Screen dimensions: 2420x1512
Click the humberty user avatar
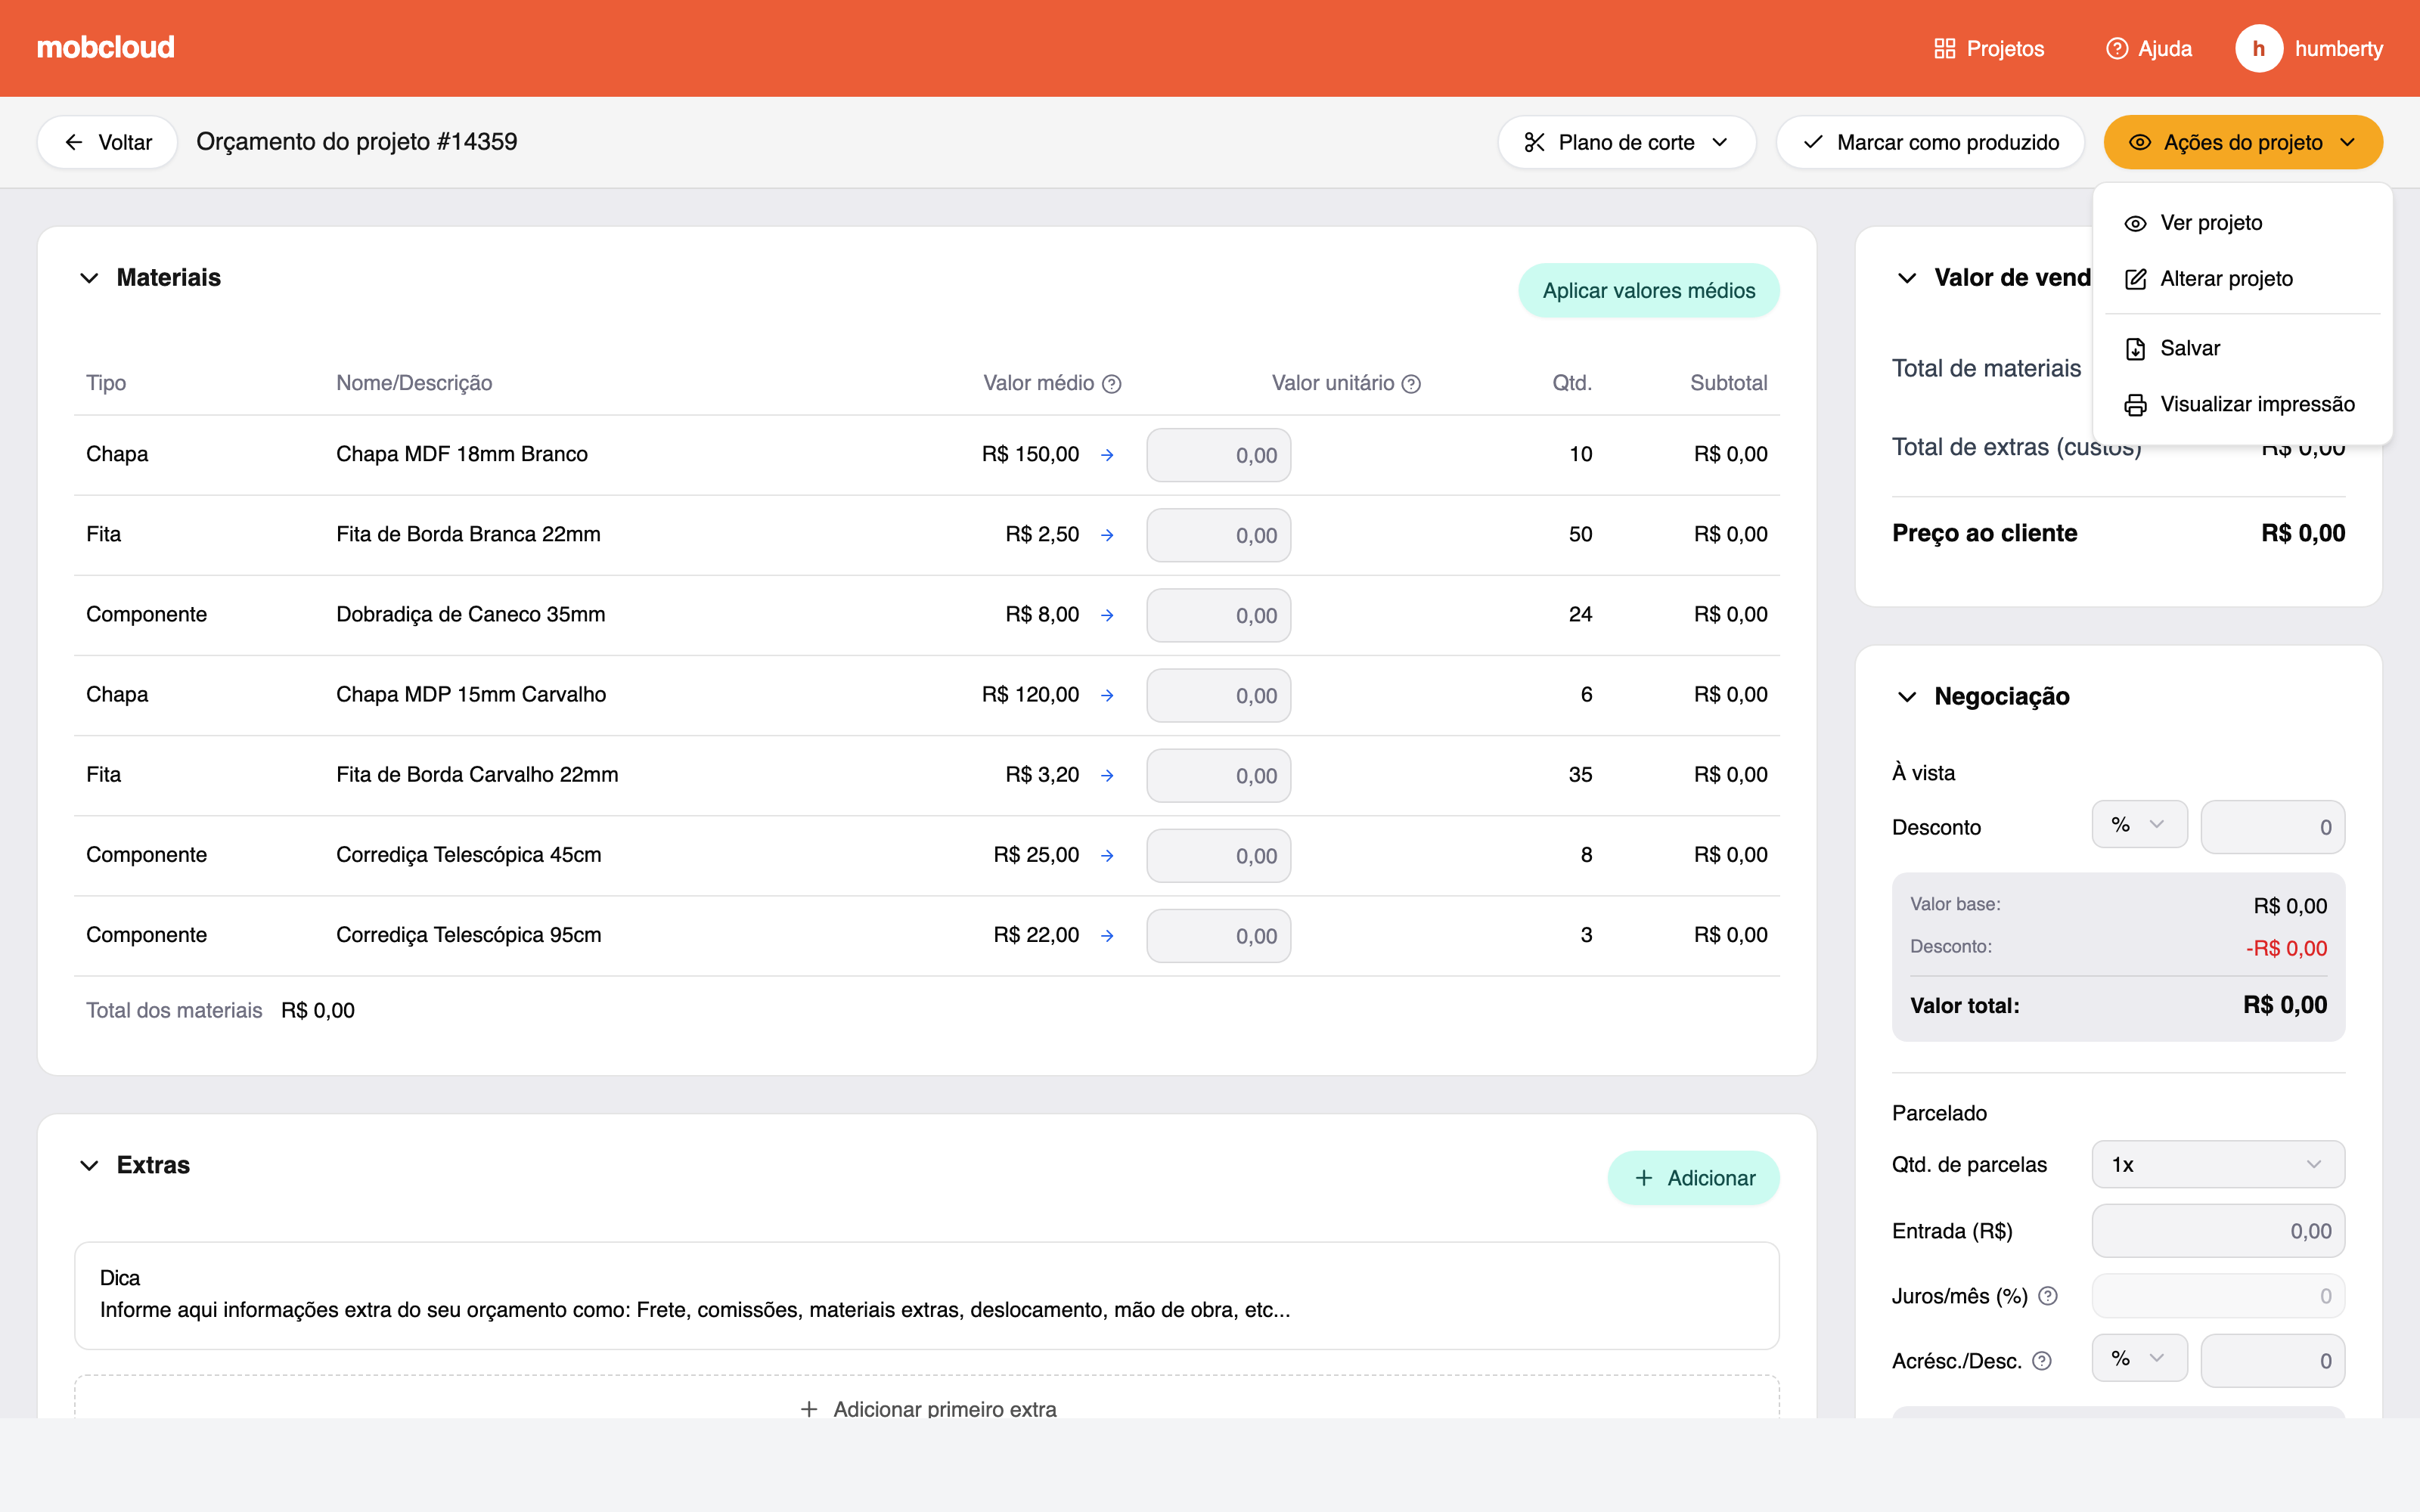tap(2259, 48)
